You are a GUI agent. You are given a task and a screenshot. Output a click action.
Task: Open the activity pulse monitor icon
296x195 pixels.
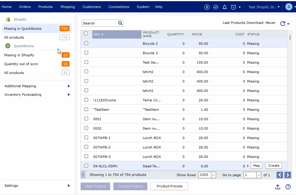[216, 7]
